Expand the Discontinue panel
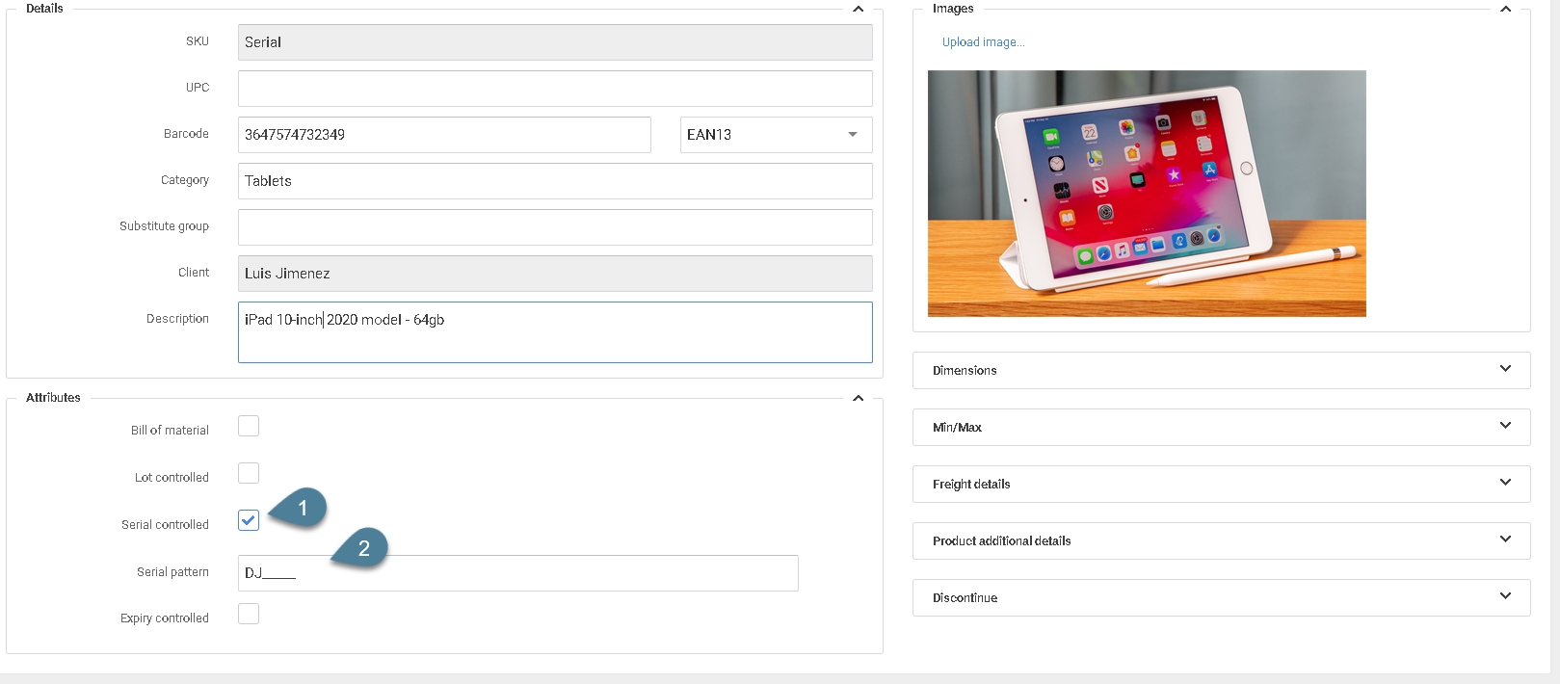Viewport: 1560px width, 684px height. [x=1505, y=596]
